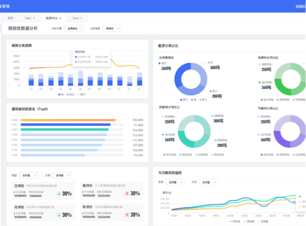Click red up arrow icon in 周评价 card

127,193
